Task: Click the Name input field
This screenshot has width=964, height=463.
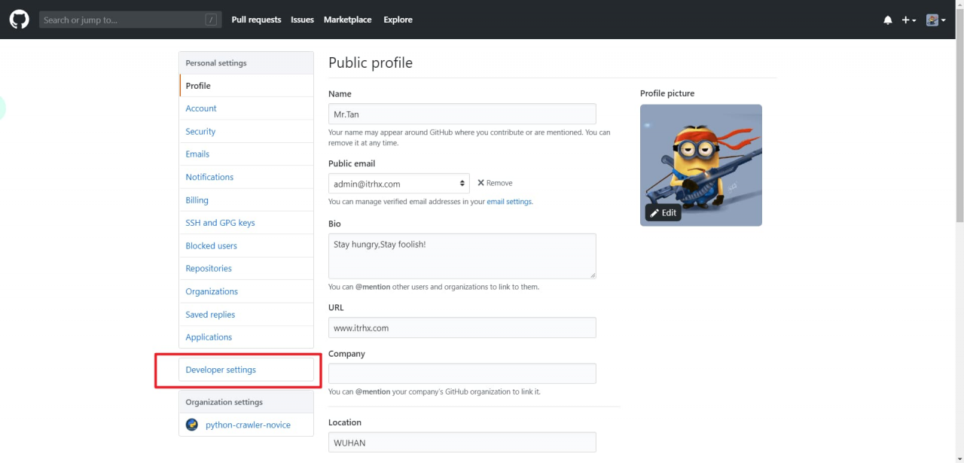Action: coord(462,114)
